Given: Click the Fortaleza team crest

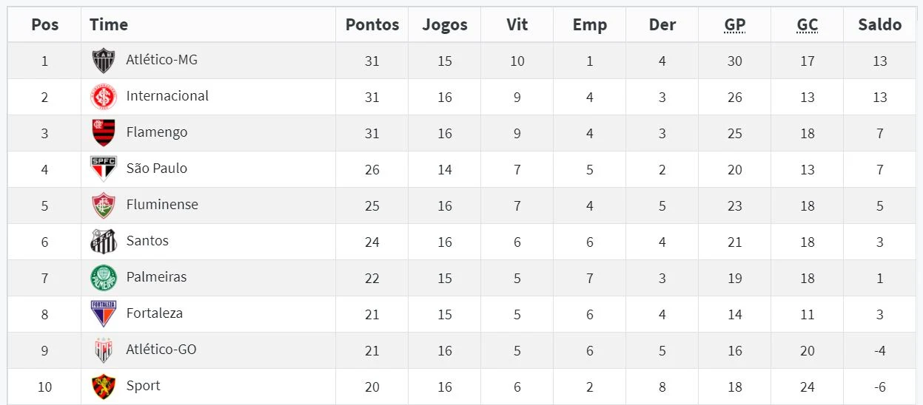Looking at the screenshot, I should tap(104, 314).
